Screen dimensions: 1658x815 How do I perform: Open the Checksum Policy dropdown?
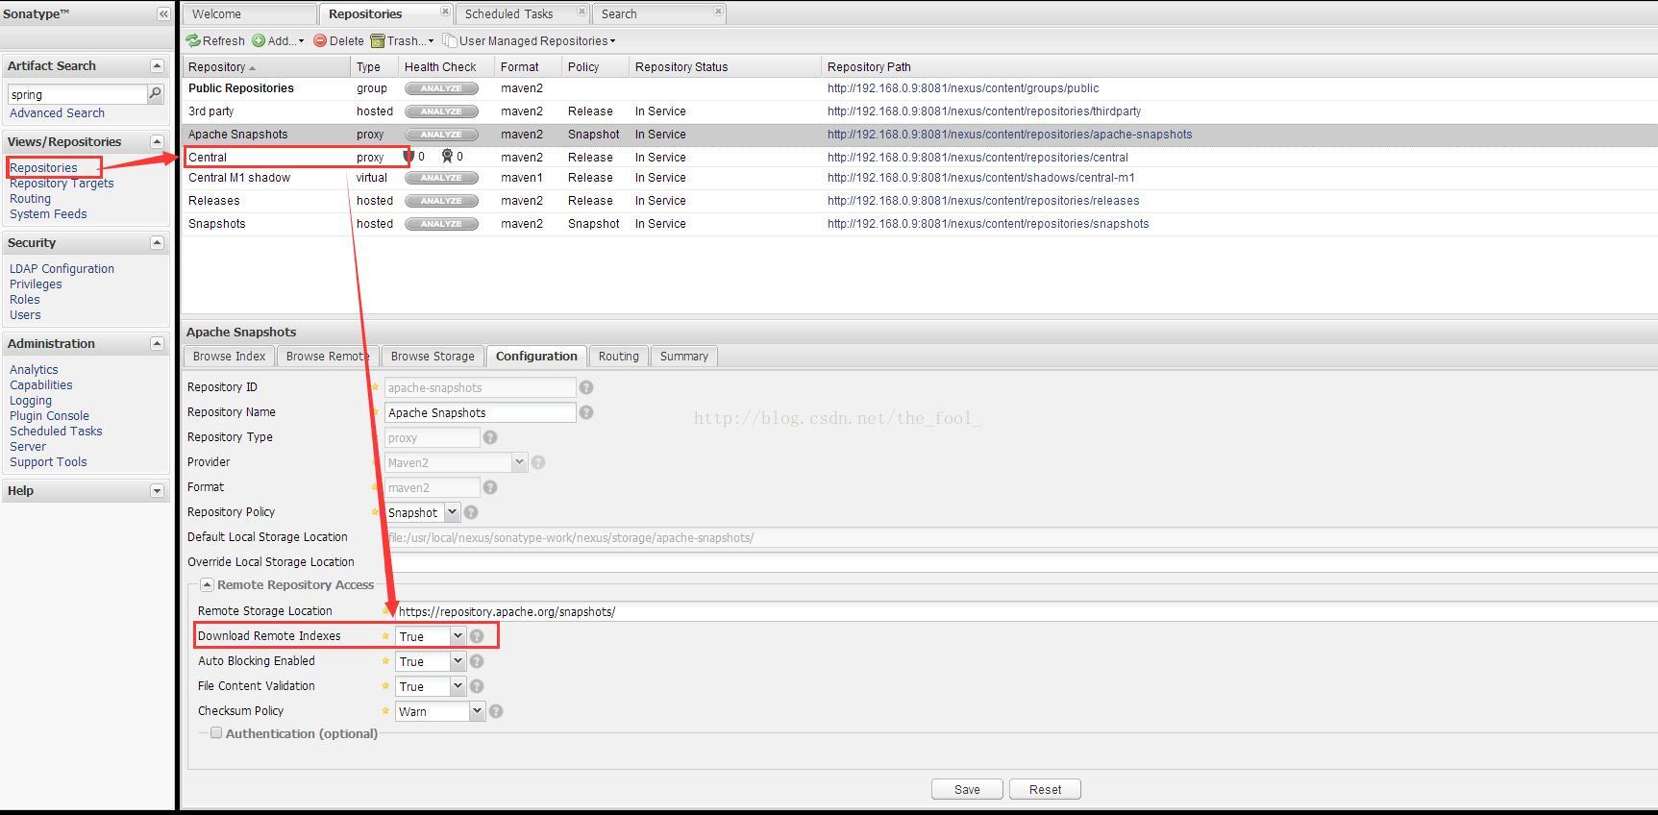(477, 711)
